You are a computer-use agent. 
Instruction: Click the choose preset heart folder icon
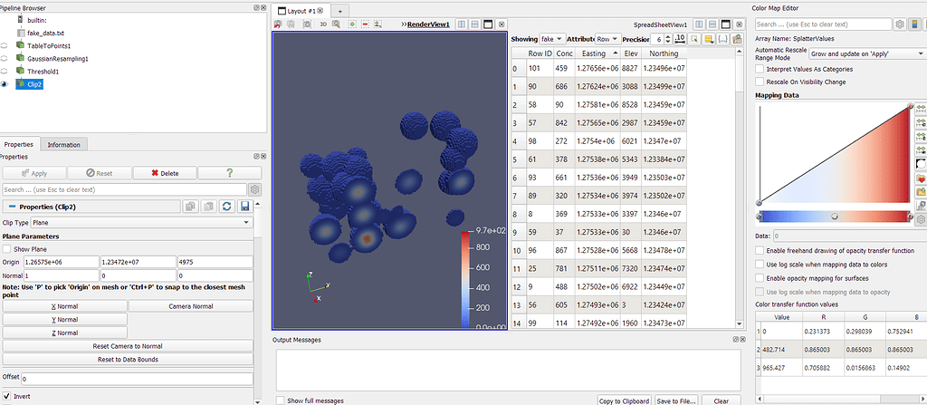tap(921, 178)
